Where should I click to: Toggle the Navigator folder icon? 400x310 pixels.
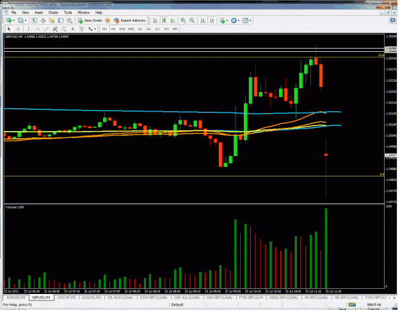click(x=52, y=20)
